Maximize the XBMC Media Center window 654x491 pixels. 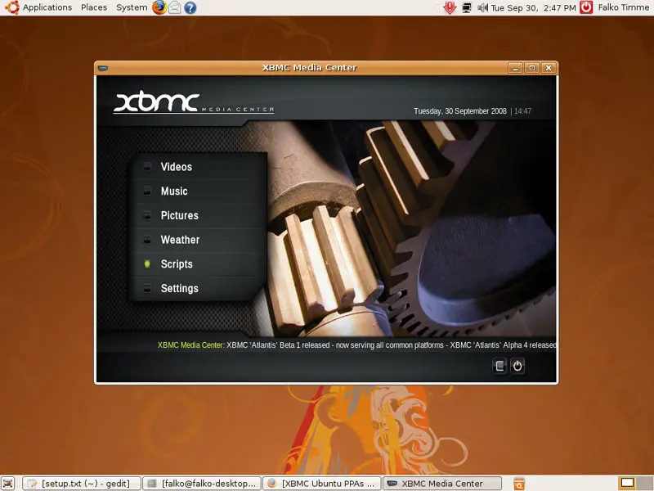coord(532,68)
